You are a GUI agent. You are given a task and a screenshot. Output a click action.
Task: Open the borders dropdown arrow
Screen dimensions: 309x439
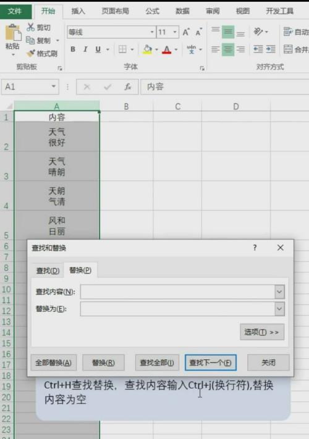click(132, 50)
